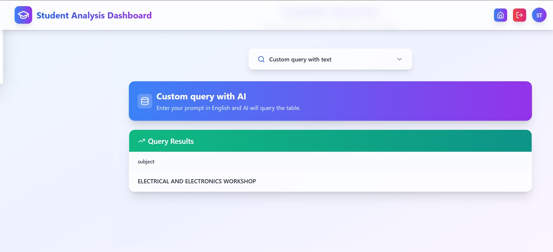Click the empty right side of purple AI banner
Image resolution: width=553 pixels, height=252 pixels.
pos(438,101)
